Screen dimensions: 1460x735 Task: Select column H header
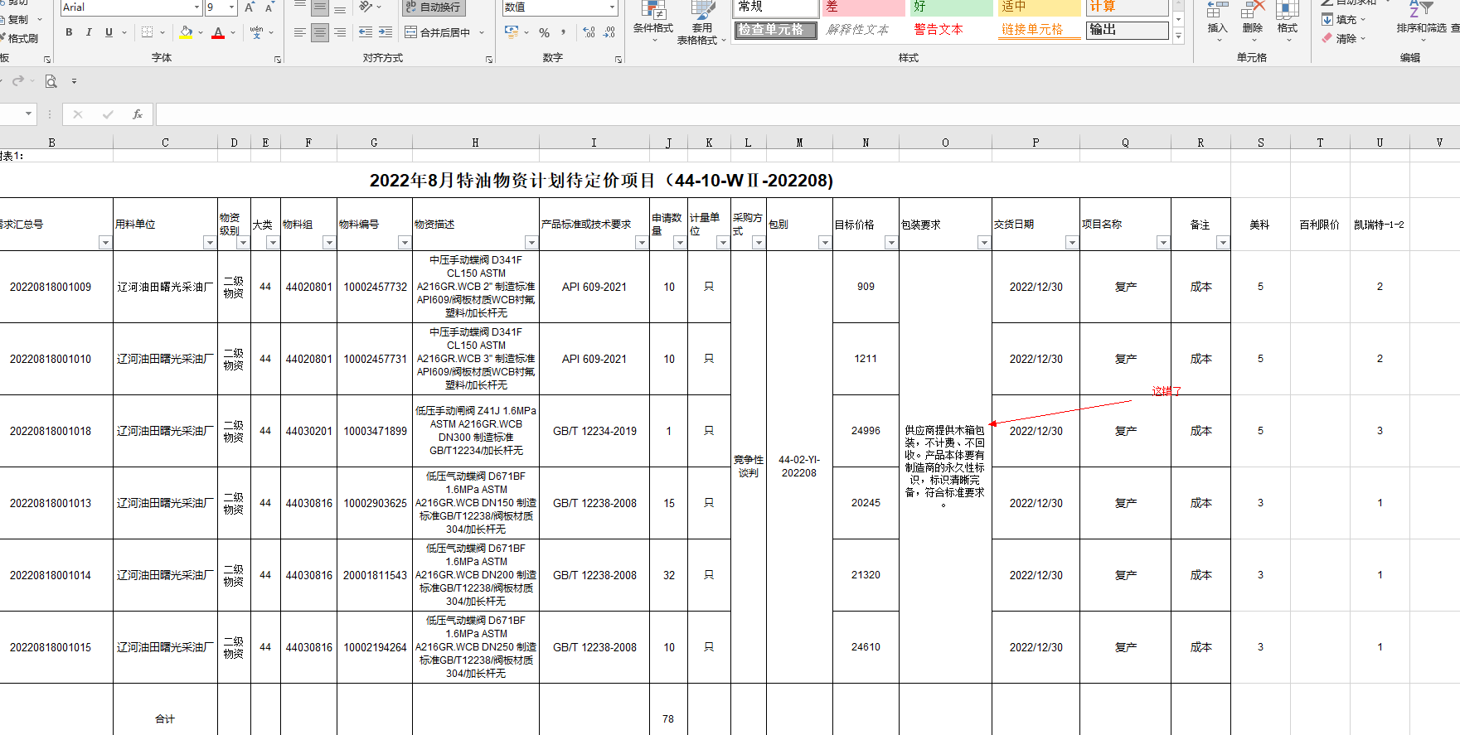point(475,143)
